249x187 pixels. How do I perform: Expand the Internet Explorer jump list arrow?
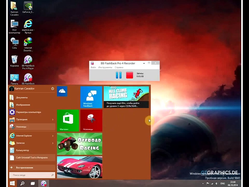53,136
